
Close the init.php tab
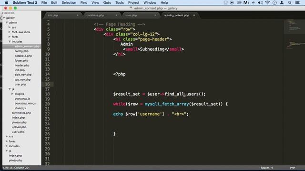pyautogui.click(x=77, y=15)
